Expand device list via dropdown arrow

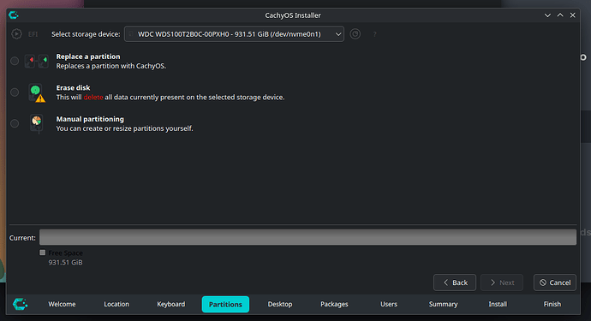point(338,34)
